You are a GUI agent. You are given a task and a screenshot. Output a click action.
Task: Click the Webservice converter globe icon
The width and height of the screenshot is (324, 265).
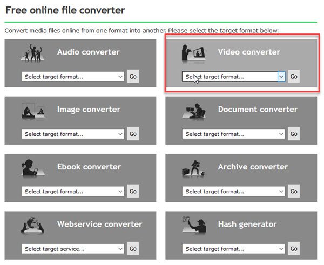pyautogui.click(x=32, y=226)
